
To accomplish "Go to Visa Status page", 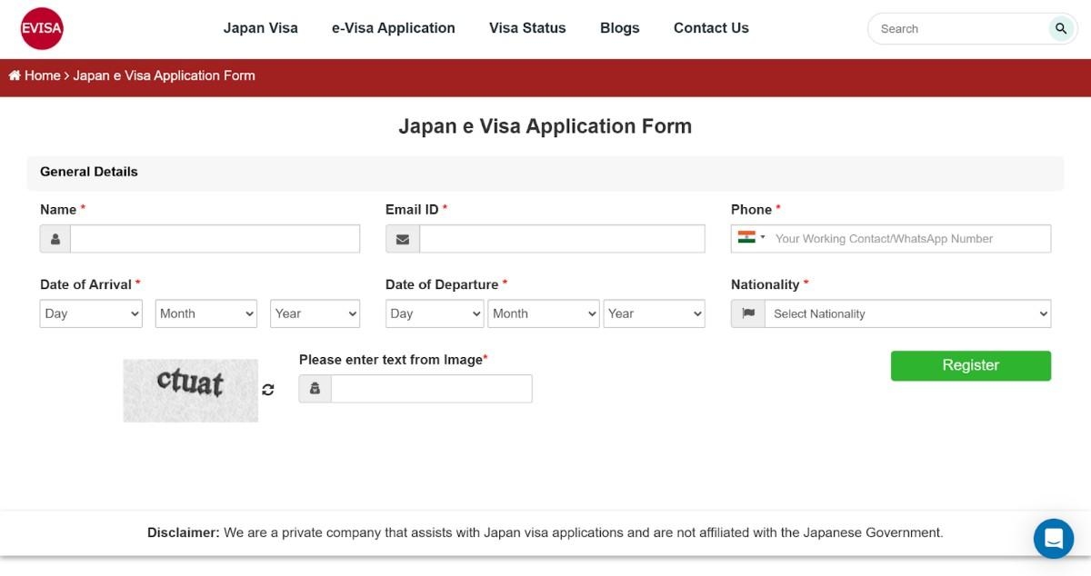I will click(x=527, y=28).
